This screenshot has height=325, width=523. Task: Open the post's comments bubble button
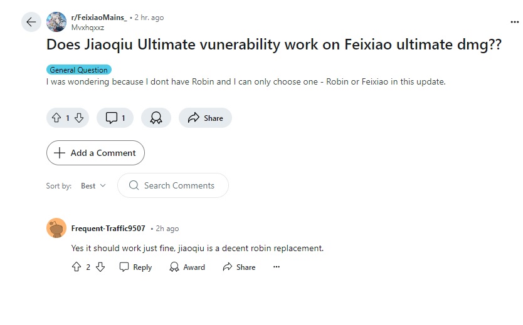pos(115,118)
